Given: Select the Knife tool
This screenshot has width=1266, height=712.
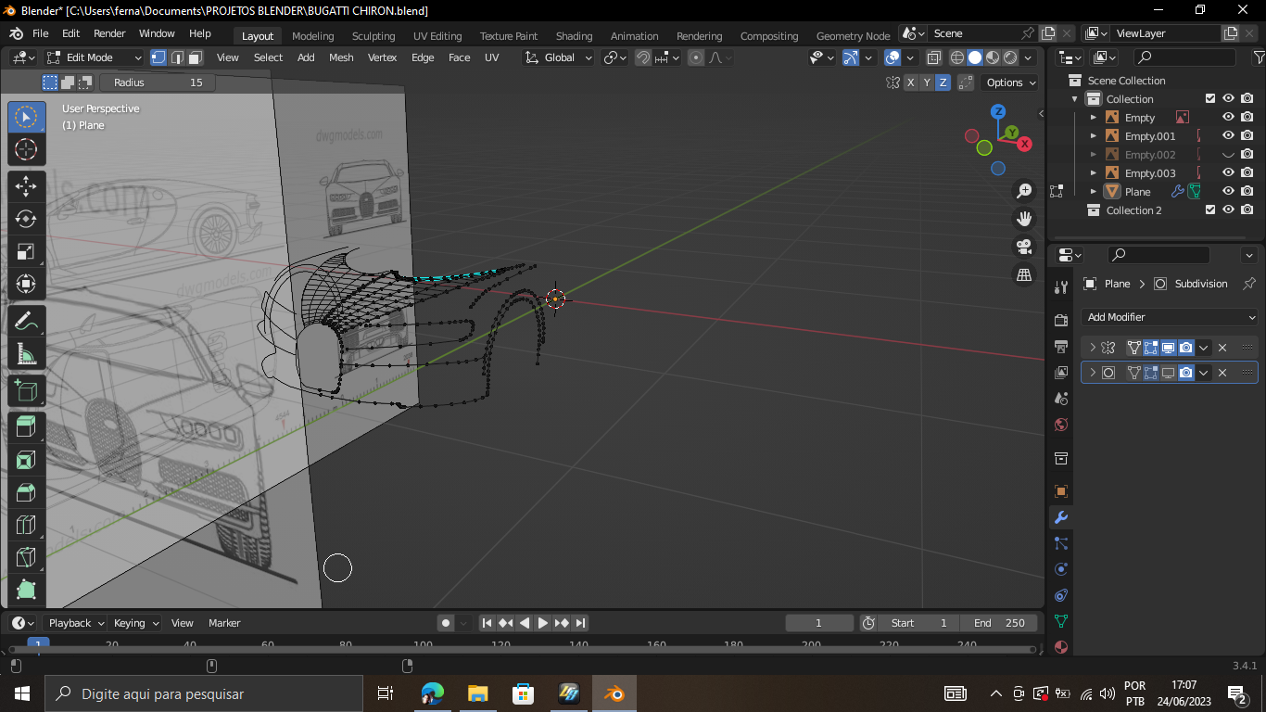Looking at the screenshot, I should (x=26, y=557).
